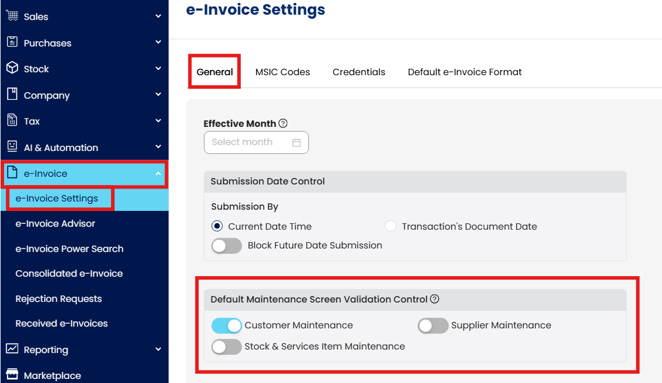Expand the Sales menu chevron
The height and width of the screenshot is (383, 662).
click(158, 16)
